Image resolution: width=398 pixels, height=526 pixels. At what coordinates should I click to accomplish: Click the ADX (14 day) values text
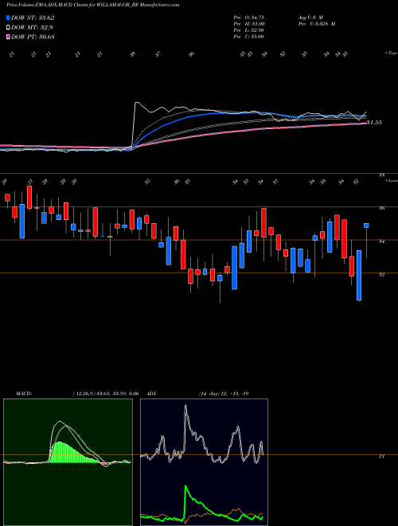[x=224, y=394]
